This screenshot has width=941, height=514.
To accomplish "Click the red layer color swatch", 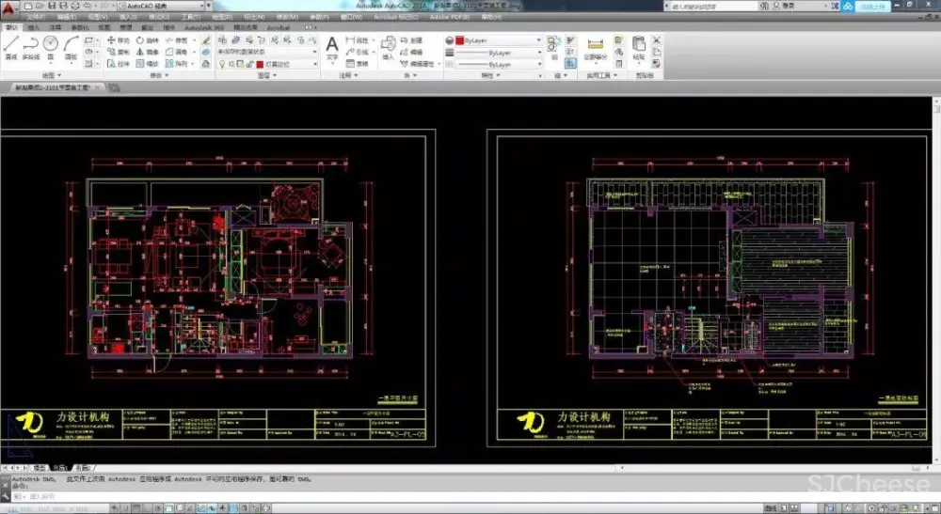I will [x=261, y=64].
